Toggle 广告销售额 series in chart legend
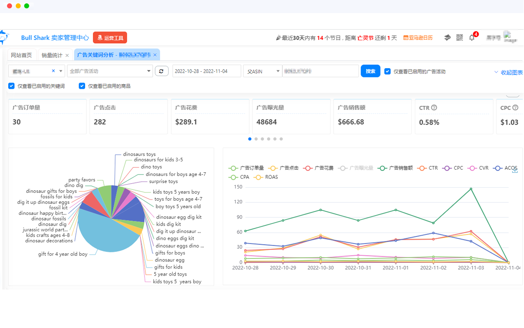Image resolution: width=524 pixels, height=328 pixels. [396, 168]
